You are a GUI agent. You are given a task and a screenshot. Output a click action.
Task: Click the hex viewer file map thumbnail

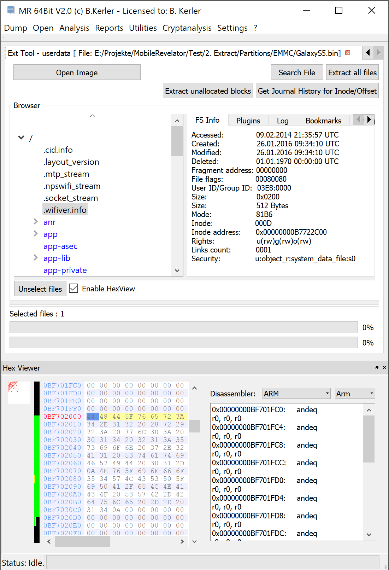(19, 392)
